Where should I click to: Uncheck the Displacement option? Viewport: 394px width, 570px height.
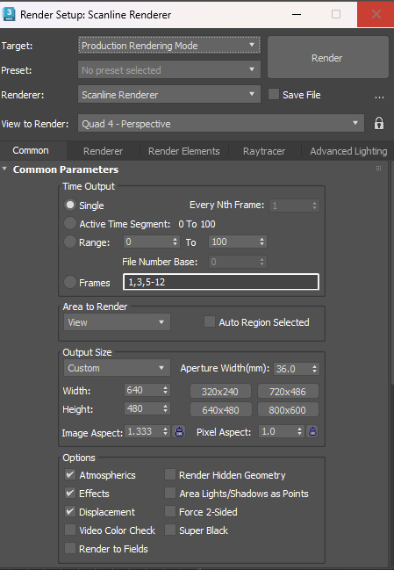coord(70,511)
